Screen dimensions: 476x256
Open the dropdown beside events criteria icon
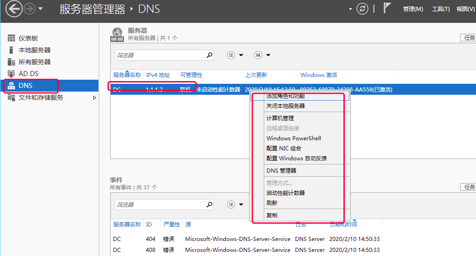tap(241, 205)
